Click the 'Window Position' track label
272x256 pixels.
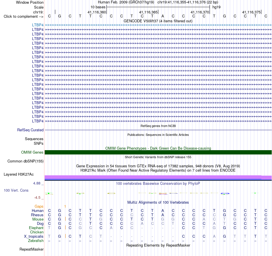[x=30, y=2]
